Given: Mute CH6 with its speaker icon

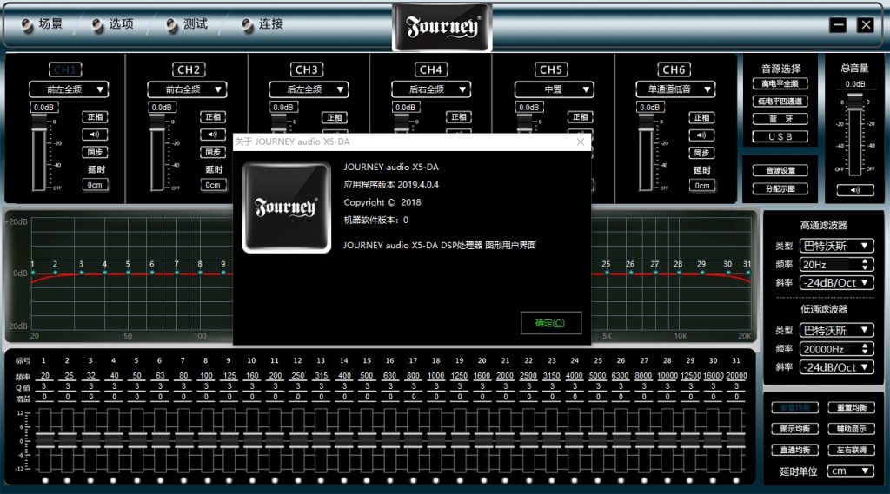Looking at the screenshot, I should [701, 135].
